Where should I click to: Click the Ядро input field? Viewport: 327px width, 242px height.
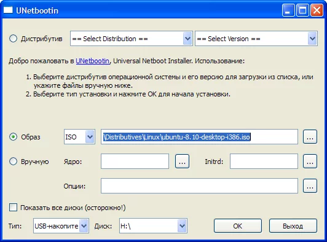tap(135, 162)
